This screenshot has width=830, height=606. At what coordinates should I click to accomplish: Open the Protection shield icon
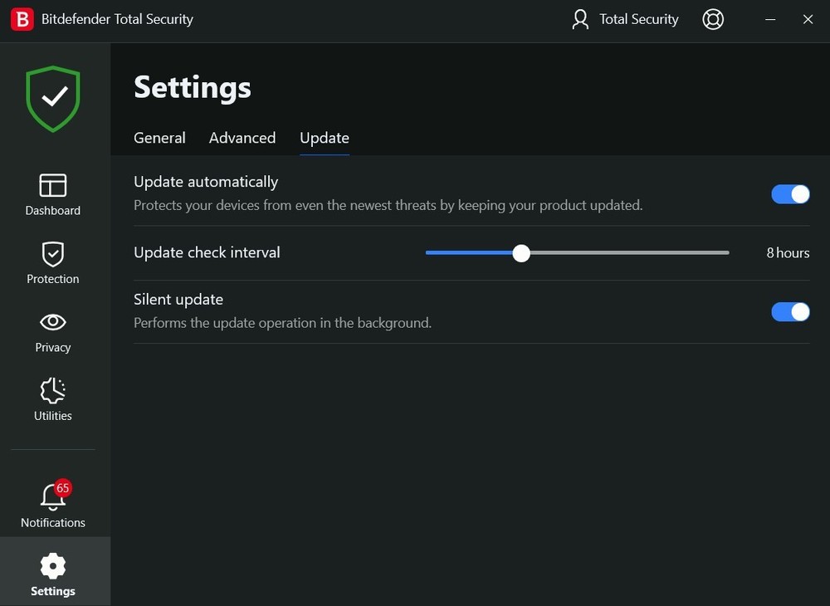coord(52,254)
